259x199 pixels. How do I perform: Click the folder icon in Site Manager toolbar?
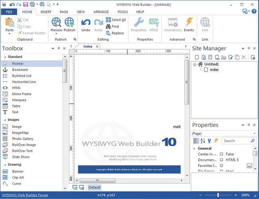(223, 57)
